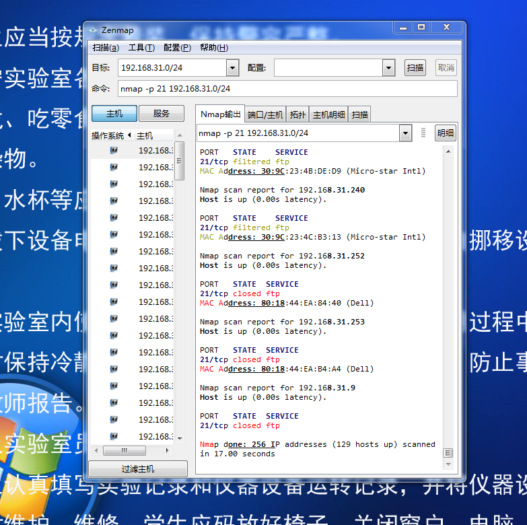Viewport: 527px width, 525px height.
Task: Click the 命令 command input field
Action: (287, 89)
